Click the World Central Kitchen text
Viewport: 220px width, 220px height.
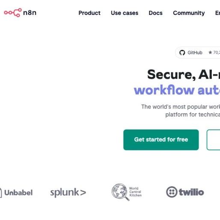(135, 192)
